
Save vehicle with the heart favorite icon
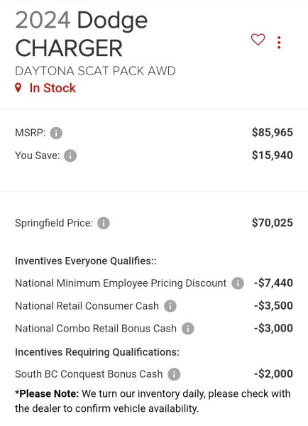258,40
